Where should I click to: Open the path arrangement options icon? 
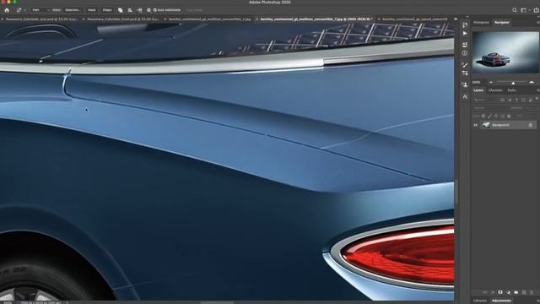tap(139, 10)
